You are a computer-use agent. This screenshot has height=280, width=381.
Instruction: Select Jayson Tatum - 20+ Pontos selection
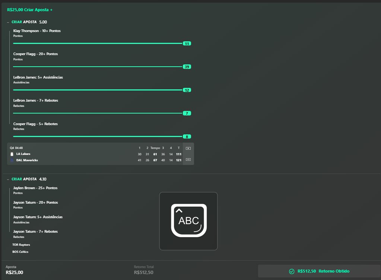tap(35, 203)
